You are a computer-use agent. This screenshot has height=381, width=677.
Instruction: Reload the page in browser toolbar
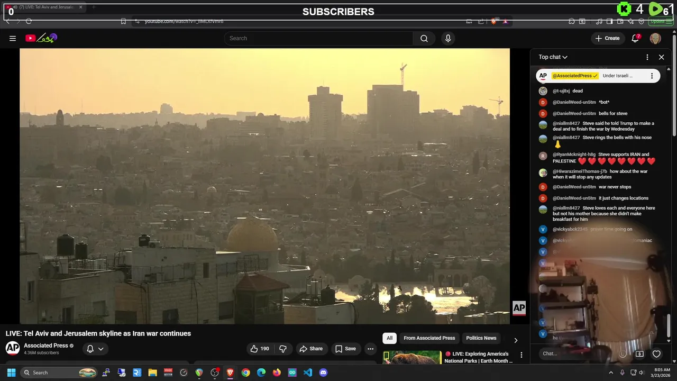pos(29,21)
